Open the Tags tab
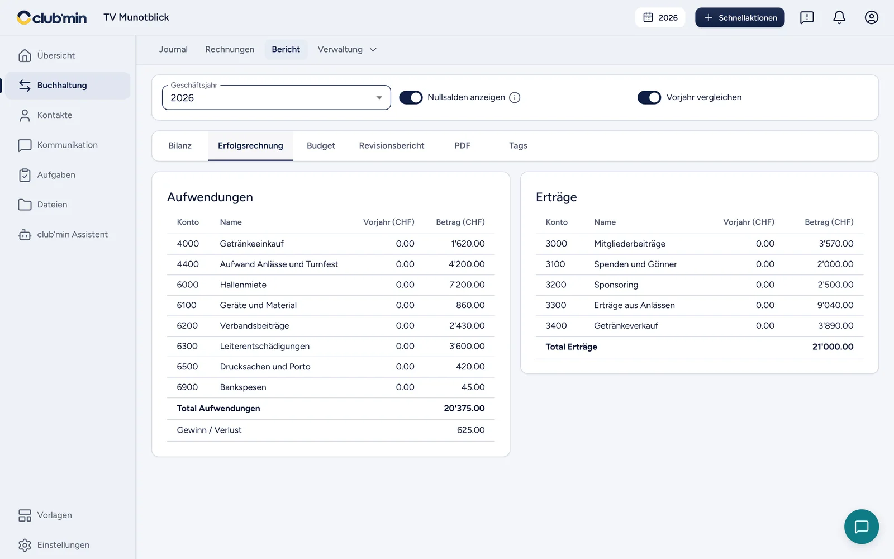 [518, 145]
